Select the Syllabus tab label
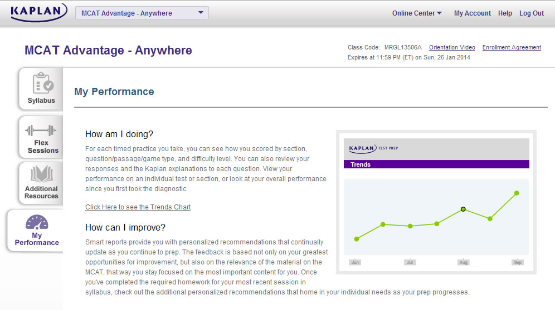The height and width of the screenshot is (310, 555). tap(41, 101)
